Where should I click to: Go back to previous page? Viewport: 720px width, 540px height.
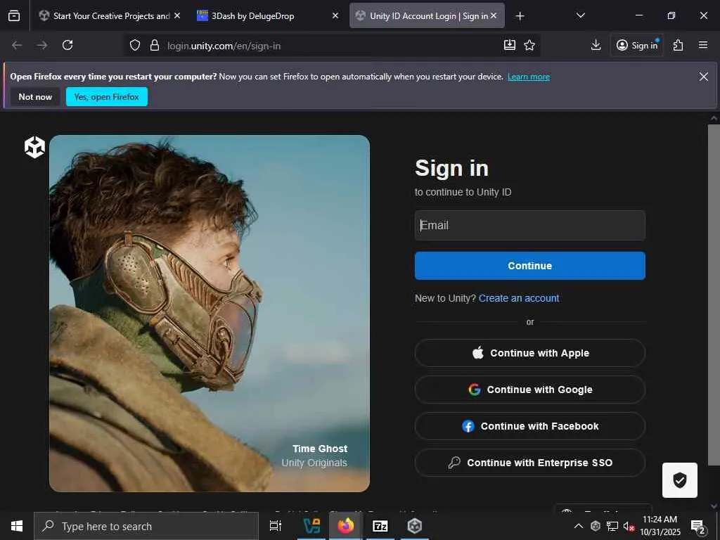click(17, 45)
